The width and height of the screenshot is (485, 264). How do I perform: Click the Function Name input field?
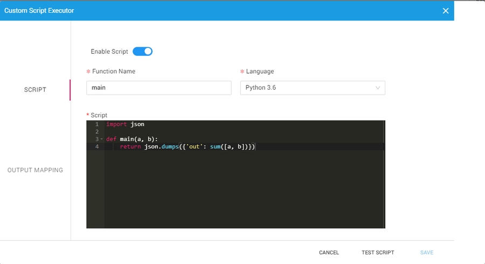coord(158,88)
